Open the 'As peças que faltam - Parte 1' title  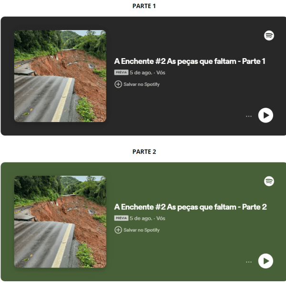point(190,61)
